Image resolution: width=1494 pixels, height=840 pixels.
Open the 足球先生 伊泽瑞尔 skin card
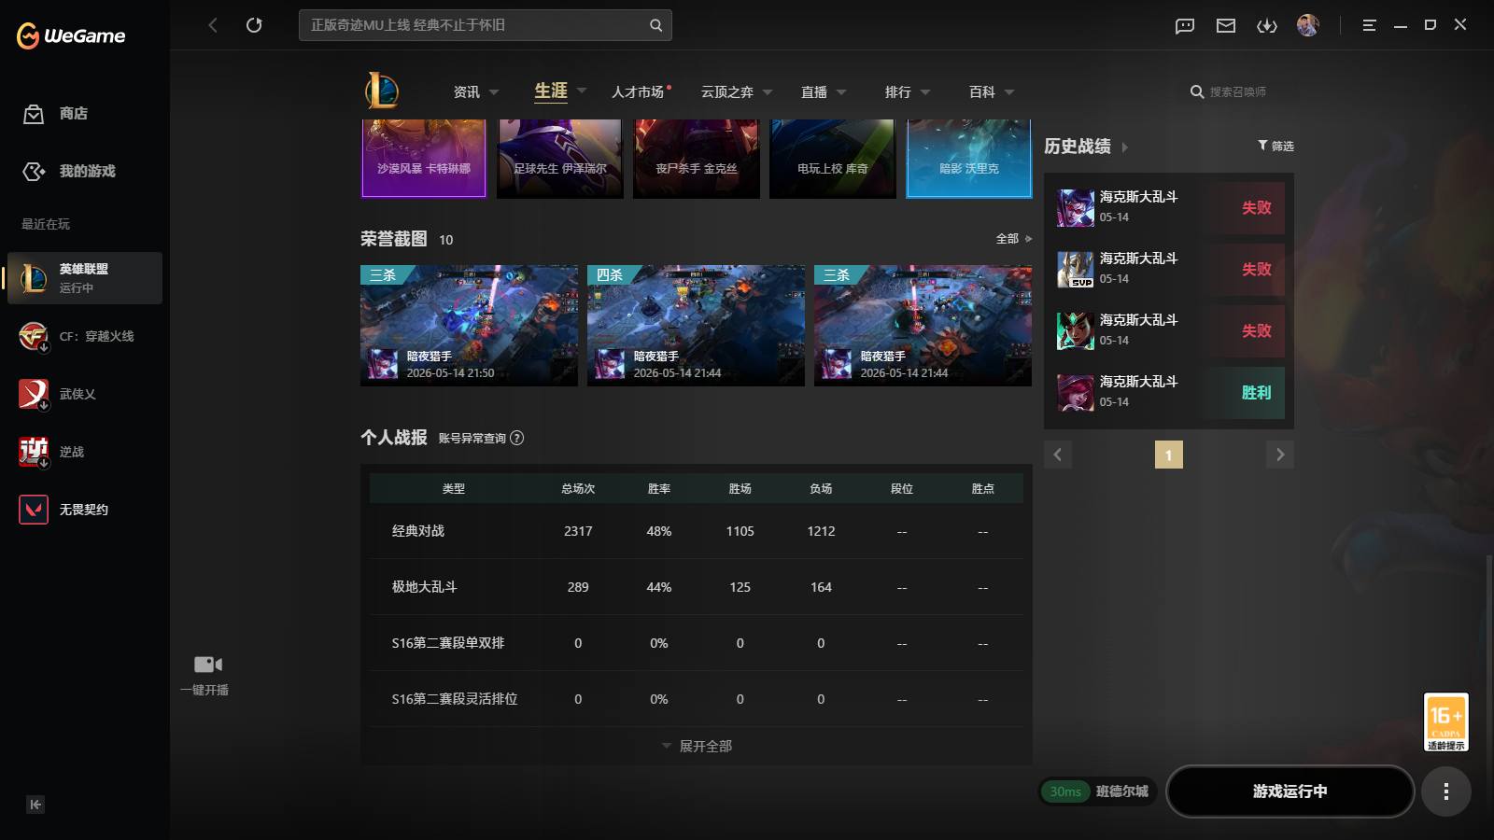point(560,159)
